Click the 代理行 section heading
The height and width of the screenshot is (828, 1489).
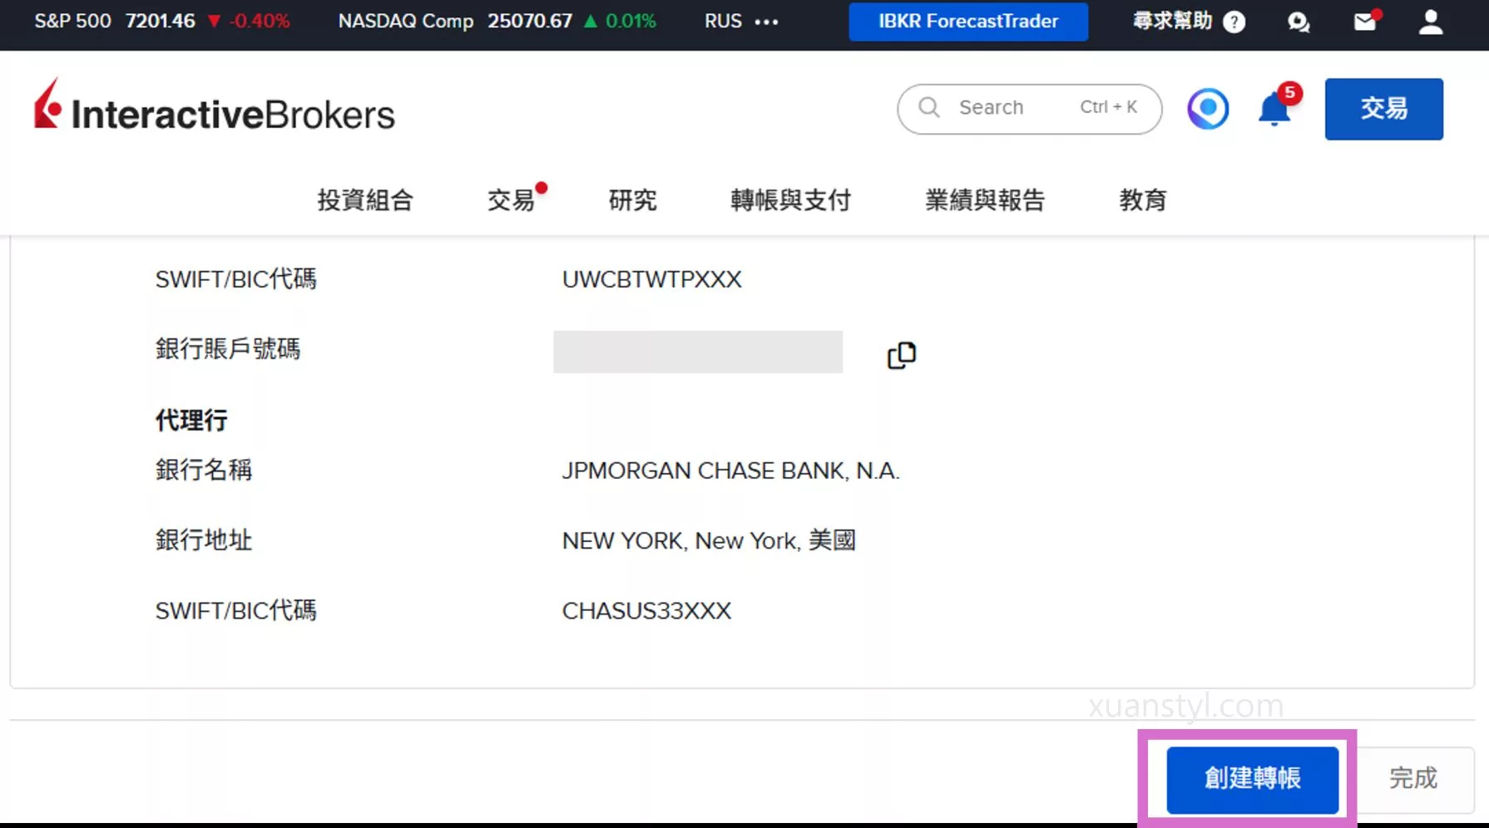[x=191, y=421]
